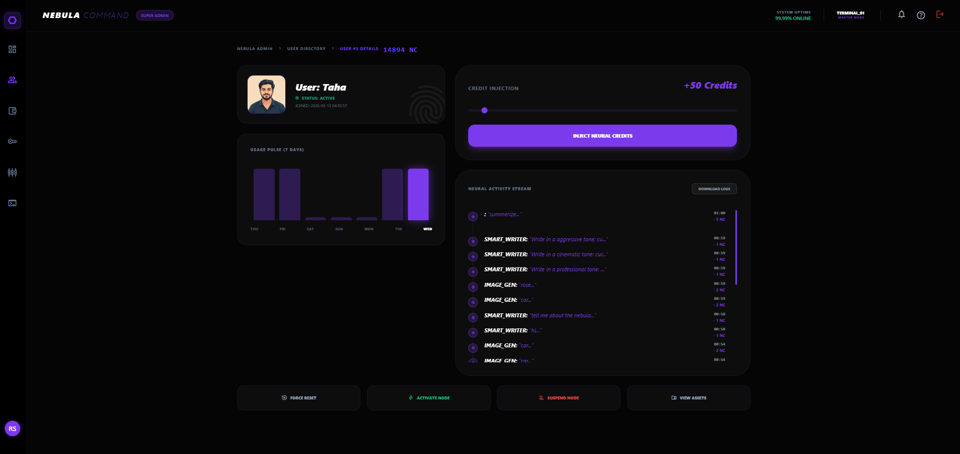Click the Nebula hexagon logo icon

(x=13, y=21)
